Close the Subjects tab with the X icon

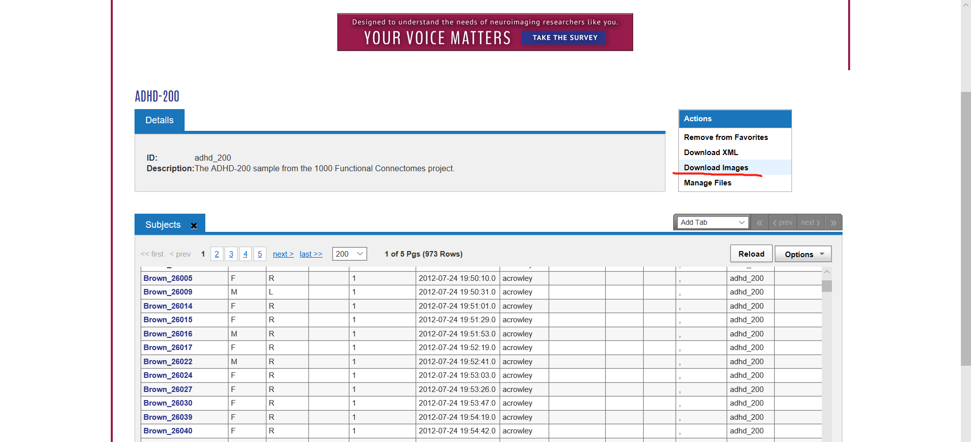point(194,226)
